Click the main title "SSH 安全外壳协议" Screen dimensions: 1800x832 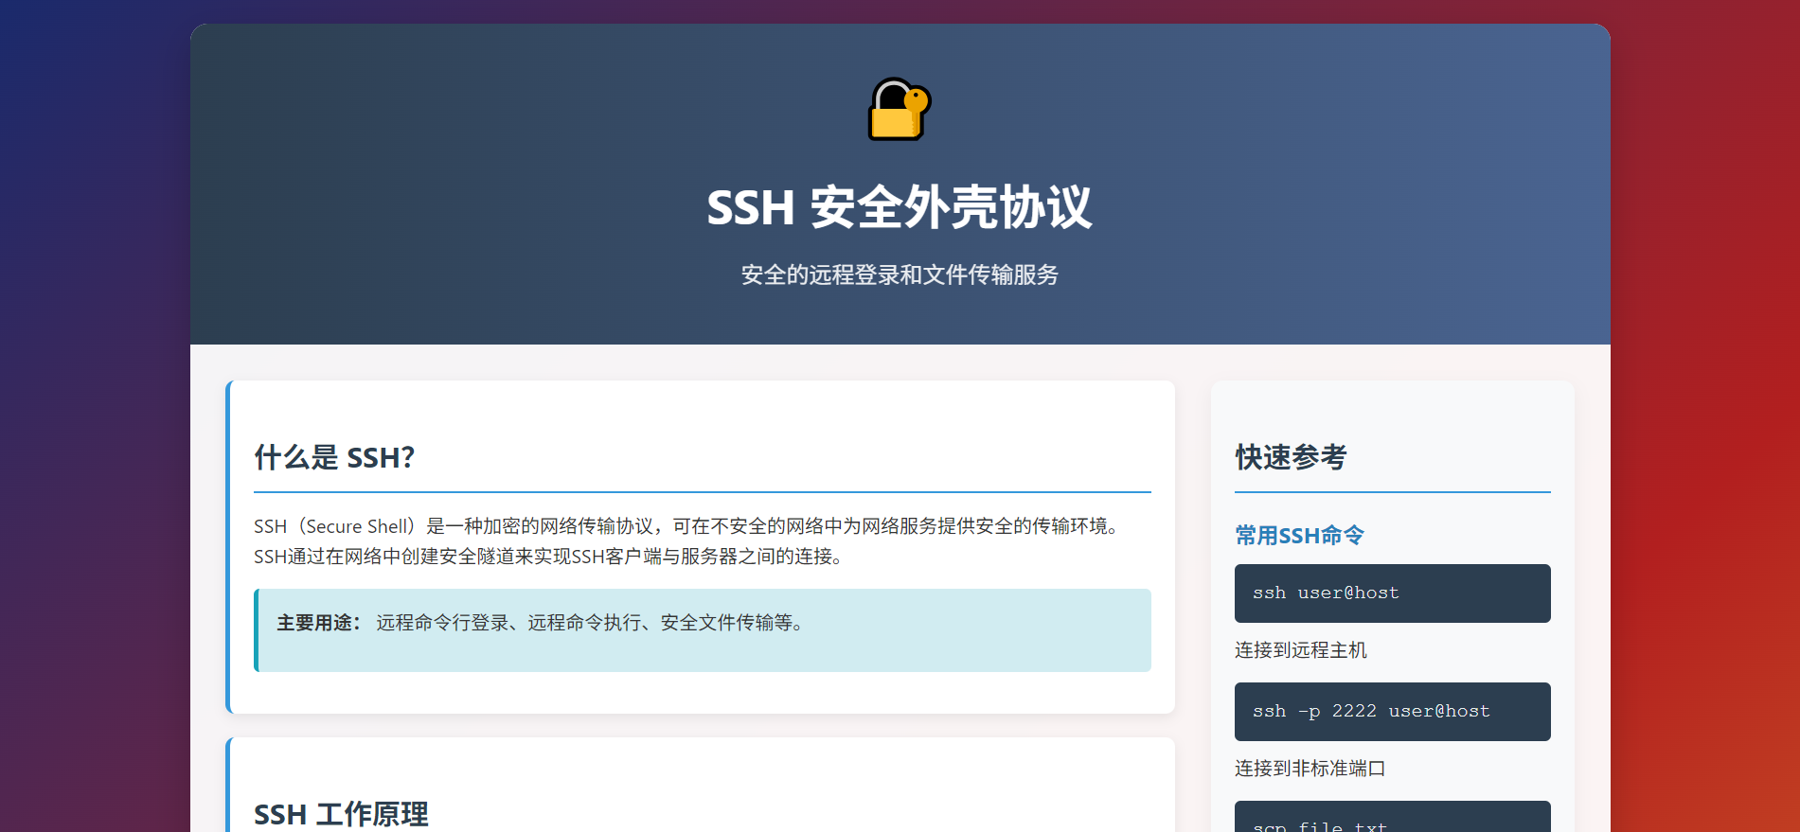point(900,207)
